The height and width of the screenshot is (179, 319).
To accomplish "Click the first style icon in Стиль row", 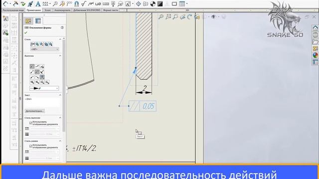I will 32,44.
